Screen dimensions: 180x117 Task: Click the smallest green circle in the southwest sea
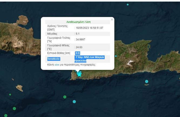[10, 94]
